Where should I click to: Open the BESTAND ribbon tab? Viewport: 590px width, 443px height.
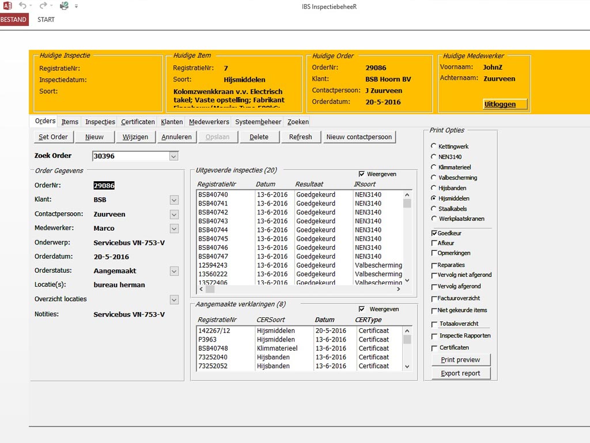click(14, 20)
